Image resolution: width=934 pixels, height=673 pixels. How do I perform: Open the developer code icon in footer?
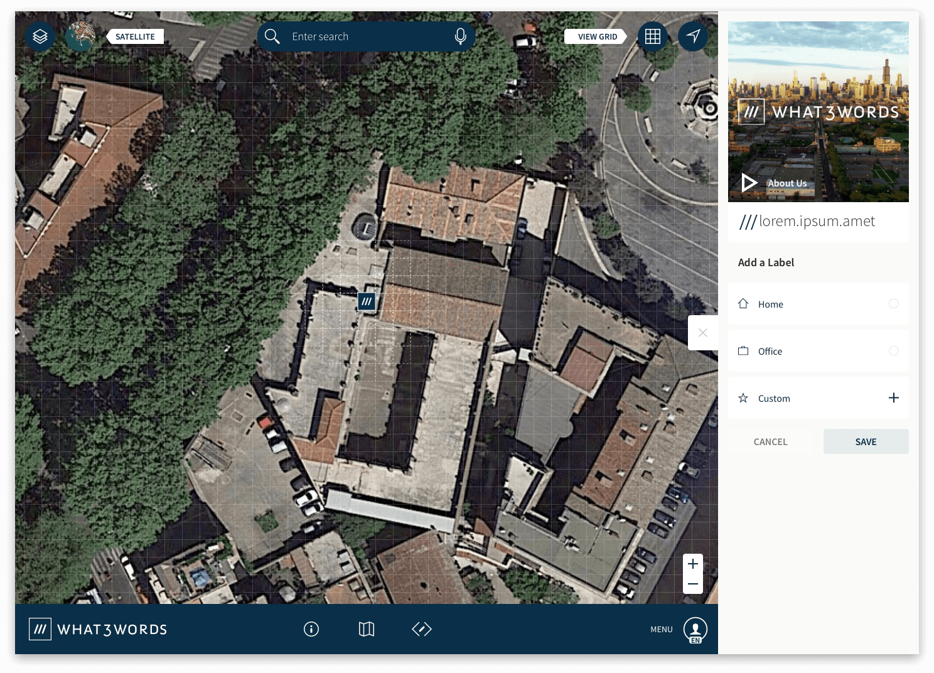click(422, 629)
